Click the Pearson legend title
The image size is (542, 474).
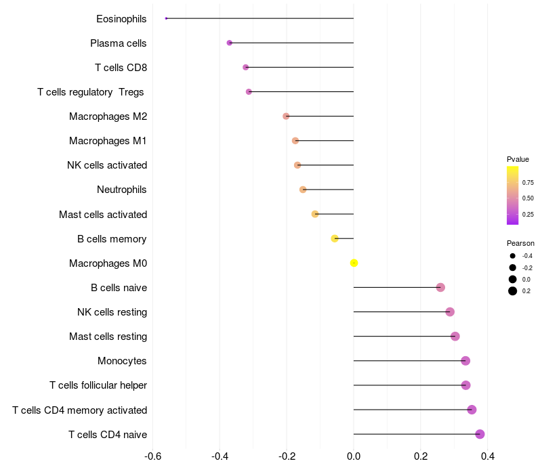click(520, 243)
